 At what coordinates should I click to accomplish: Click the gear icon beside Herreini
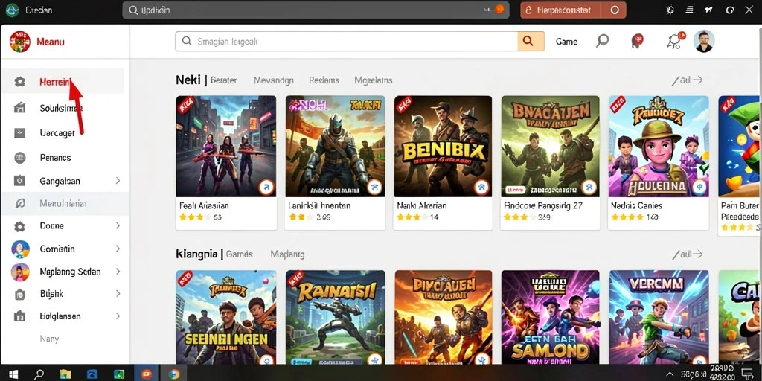(19, 82)
